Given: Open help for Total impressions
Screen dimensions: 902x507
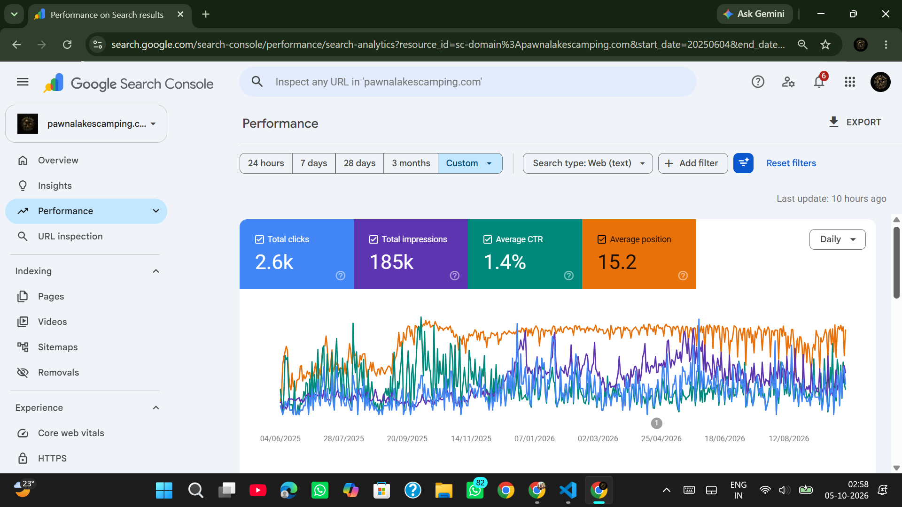Looking at the screenshot, I should [455, 276].
